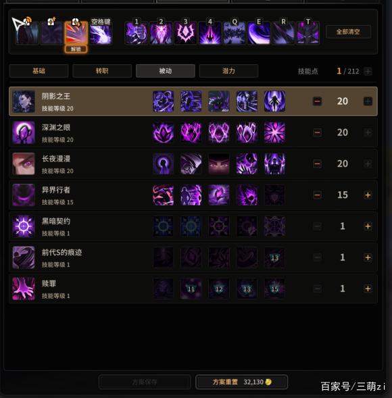Select the 空格键 spacebar skill icon
The image size is (392, 398).
(101, 33)
